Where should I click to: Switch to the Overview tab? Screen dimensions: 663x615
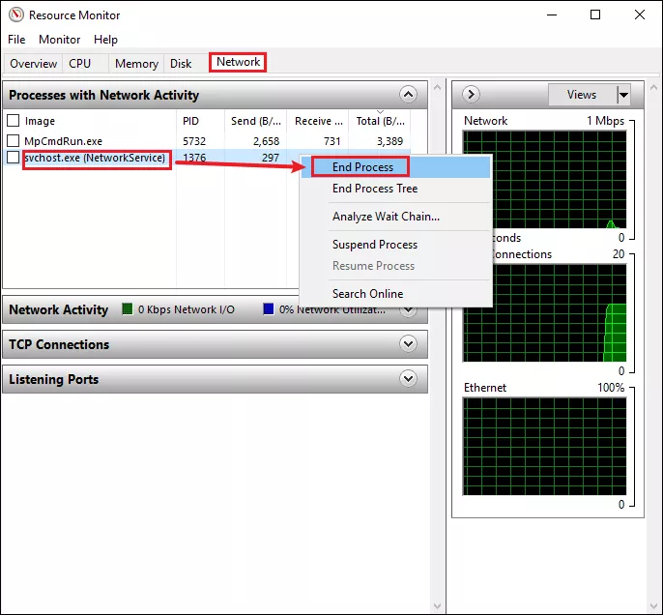34,64
